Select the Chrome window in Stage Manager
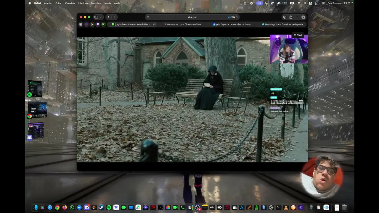The height and width of the screenshot is (213, 379). coord(37,110)
